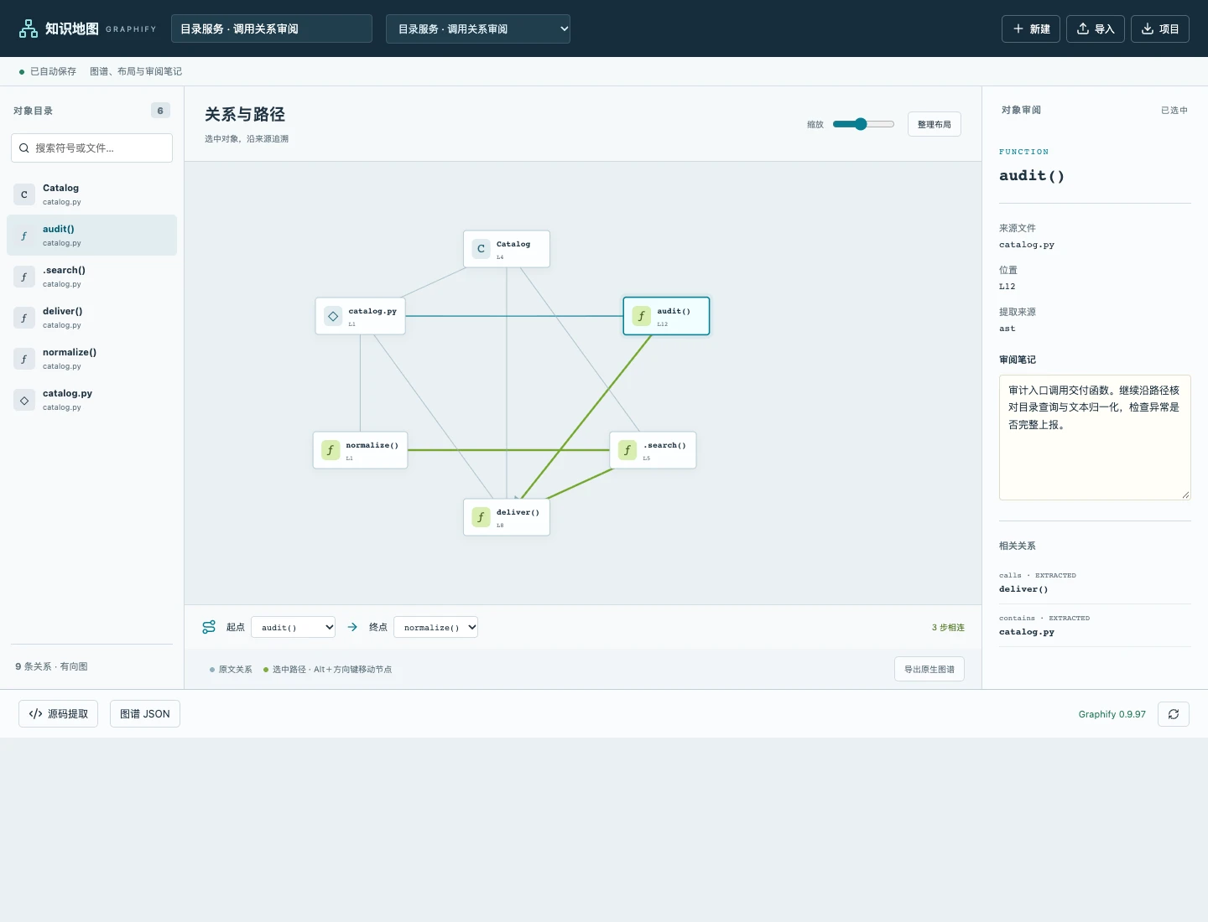The image size is (1208, 922).
Task: Click the code icon on 源码提取 button
Action: [x=35, y=714]
